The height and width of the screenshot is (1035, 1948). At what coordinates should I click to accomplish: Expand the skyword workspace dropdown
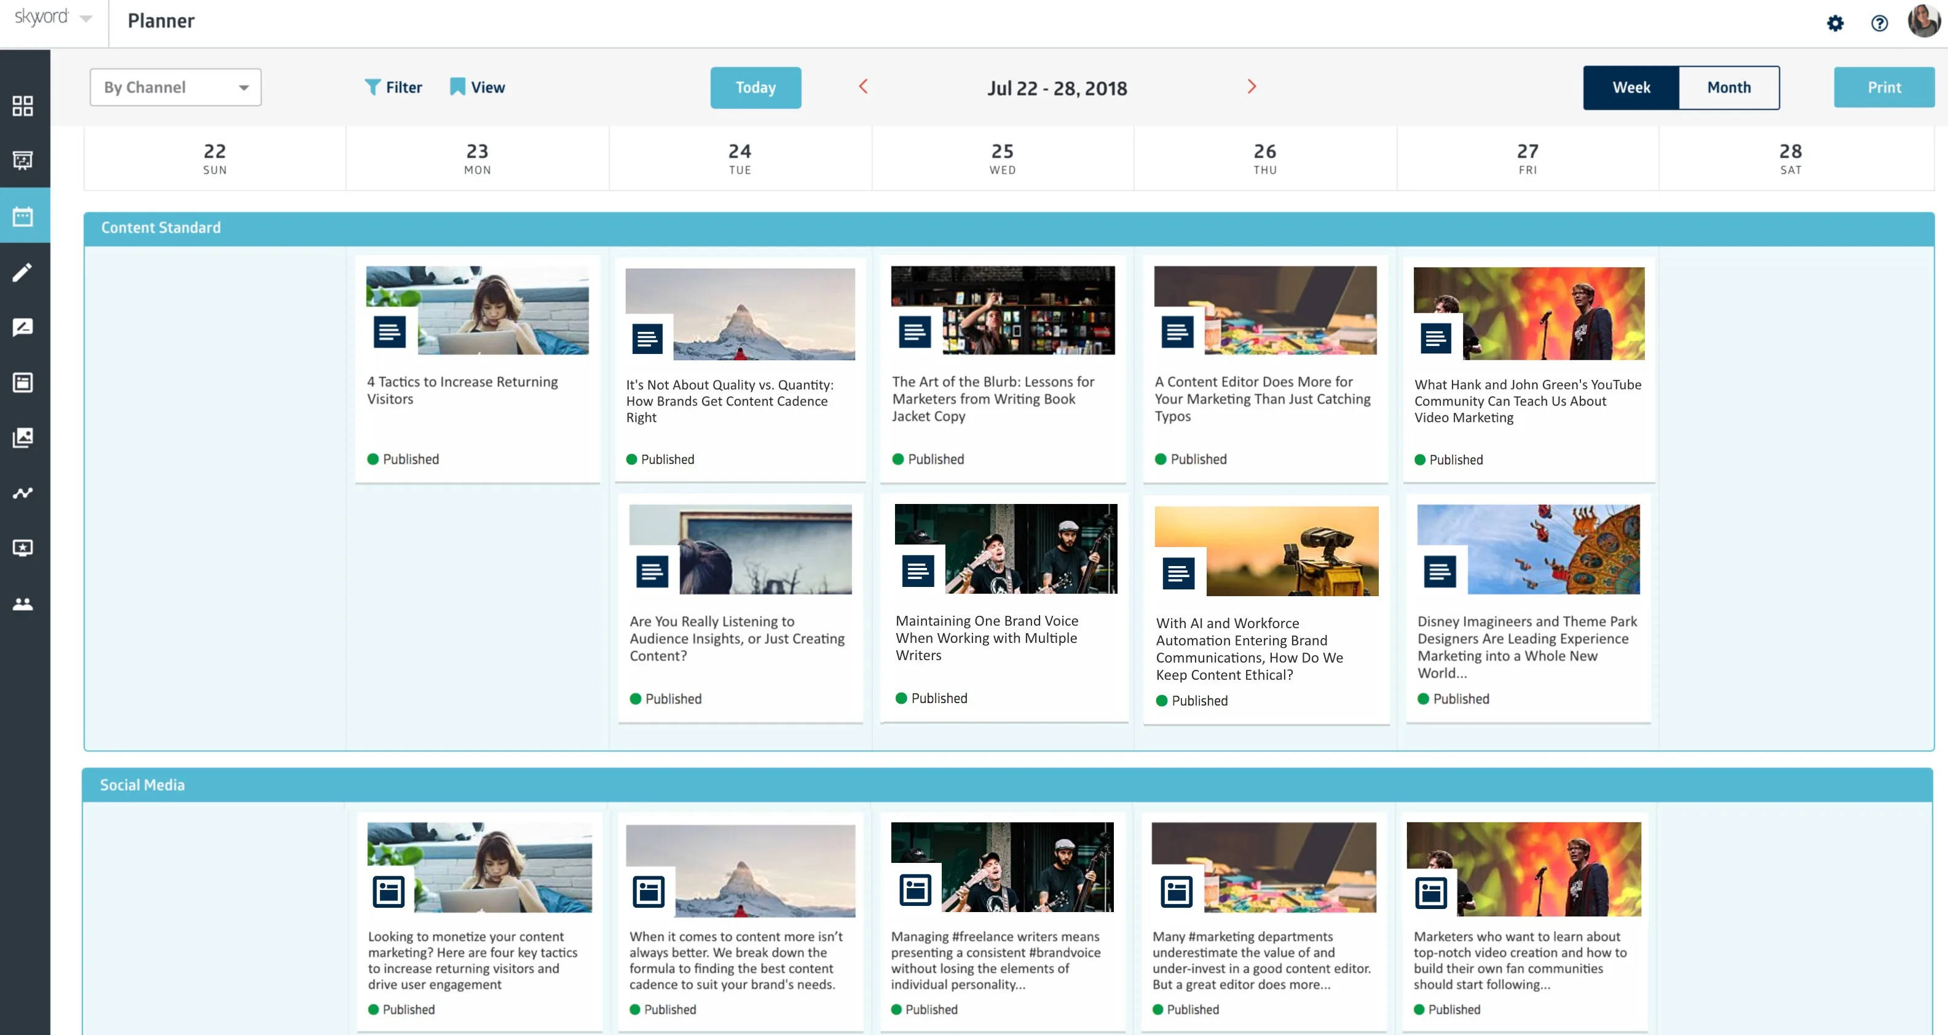coord(85,19)
